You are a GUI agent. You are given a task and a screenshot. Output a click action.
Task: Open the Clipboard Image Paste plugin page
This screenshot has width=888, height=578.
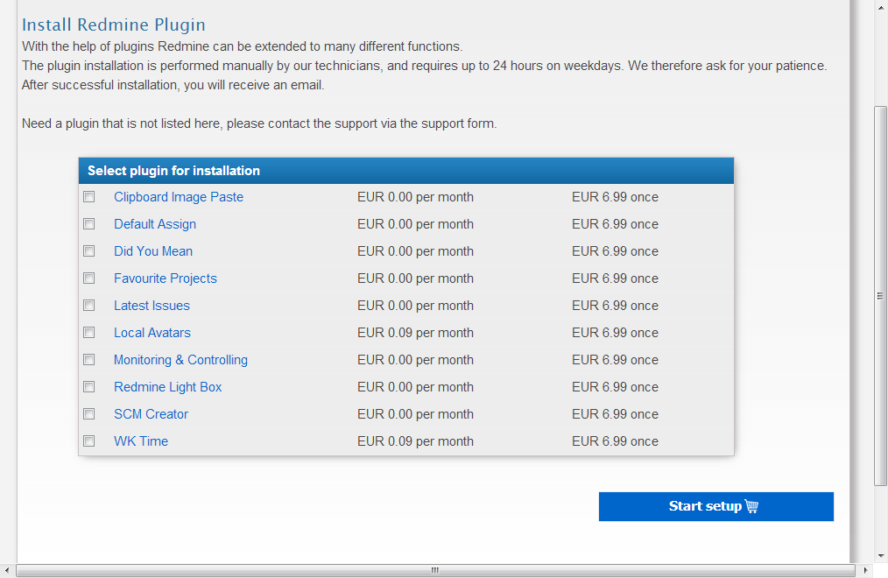coord(178,197)
